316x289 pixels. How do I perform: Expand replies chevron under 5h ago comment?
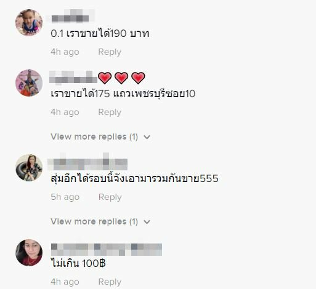coord(147,222)
